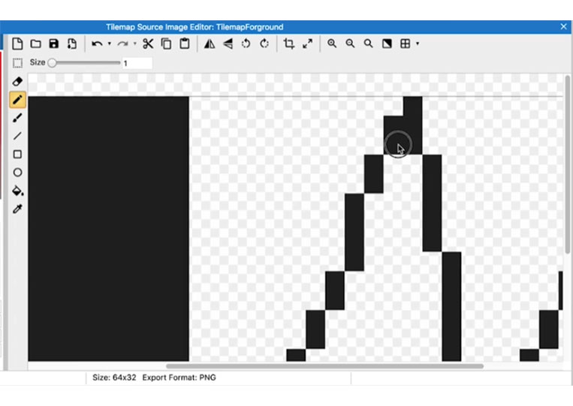
Task: Select the Pencil tool
Action: tap(17, 100)
